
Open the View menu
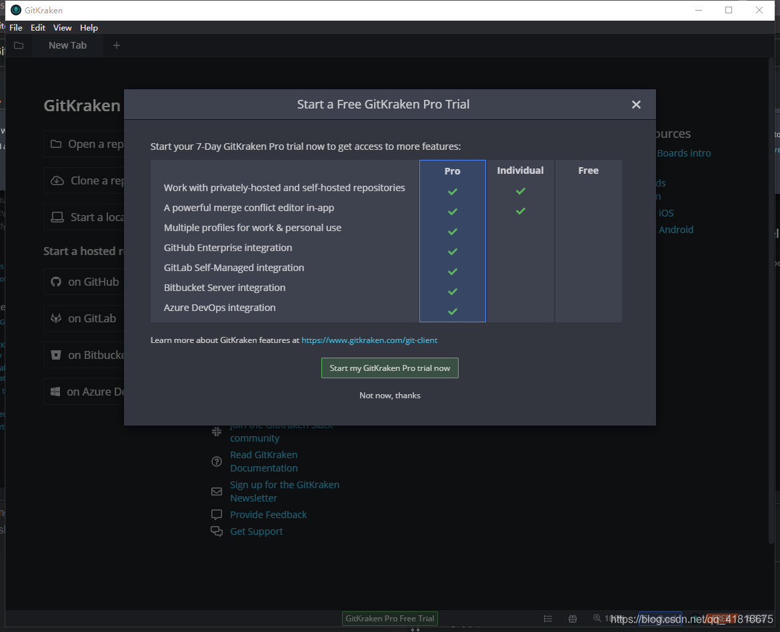tap(62, 28)
